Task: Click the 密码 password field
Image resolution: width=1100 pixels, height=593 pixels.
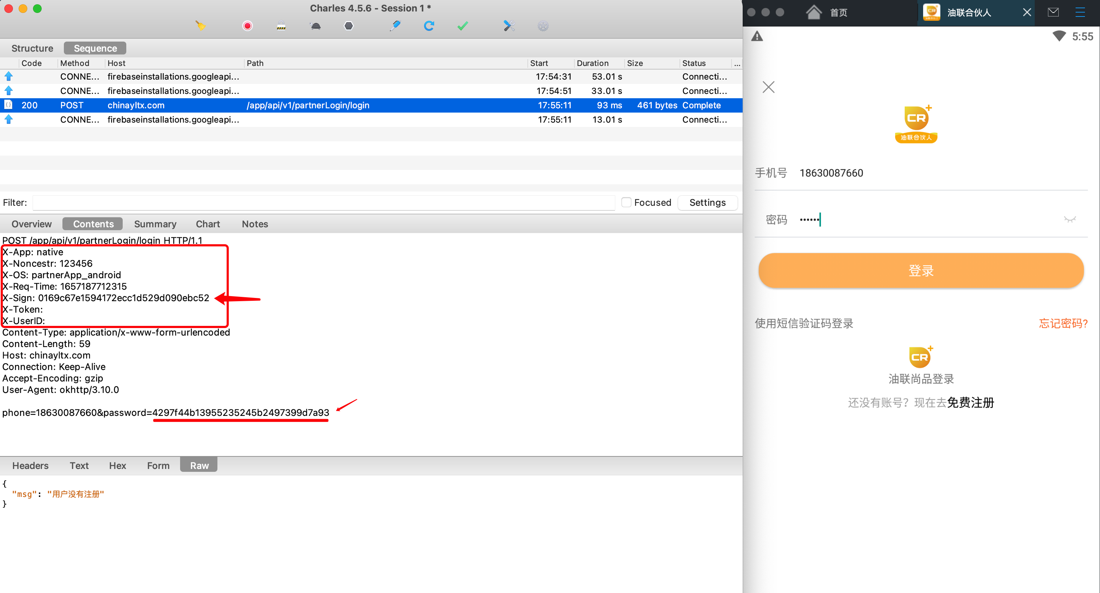Action: (x=921, y=220)
